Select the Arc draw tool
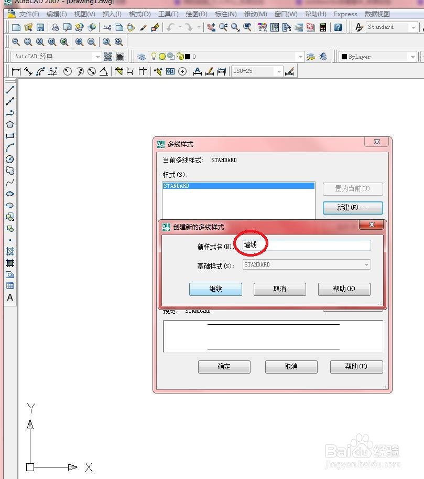Image resolution: width=424 pixels, height=479 pixels. pos(10,147)
